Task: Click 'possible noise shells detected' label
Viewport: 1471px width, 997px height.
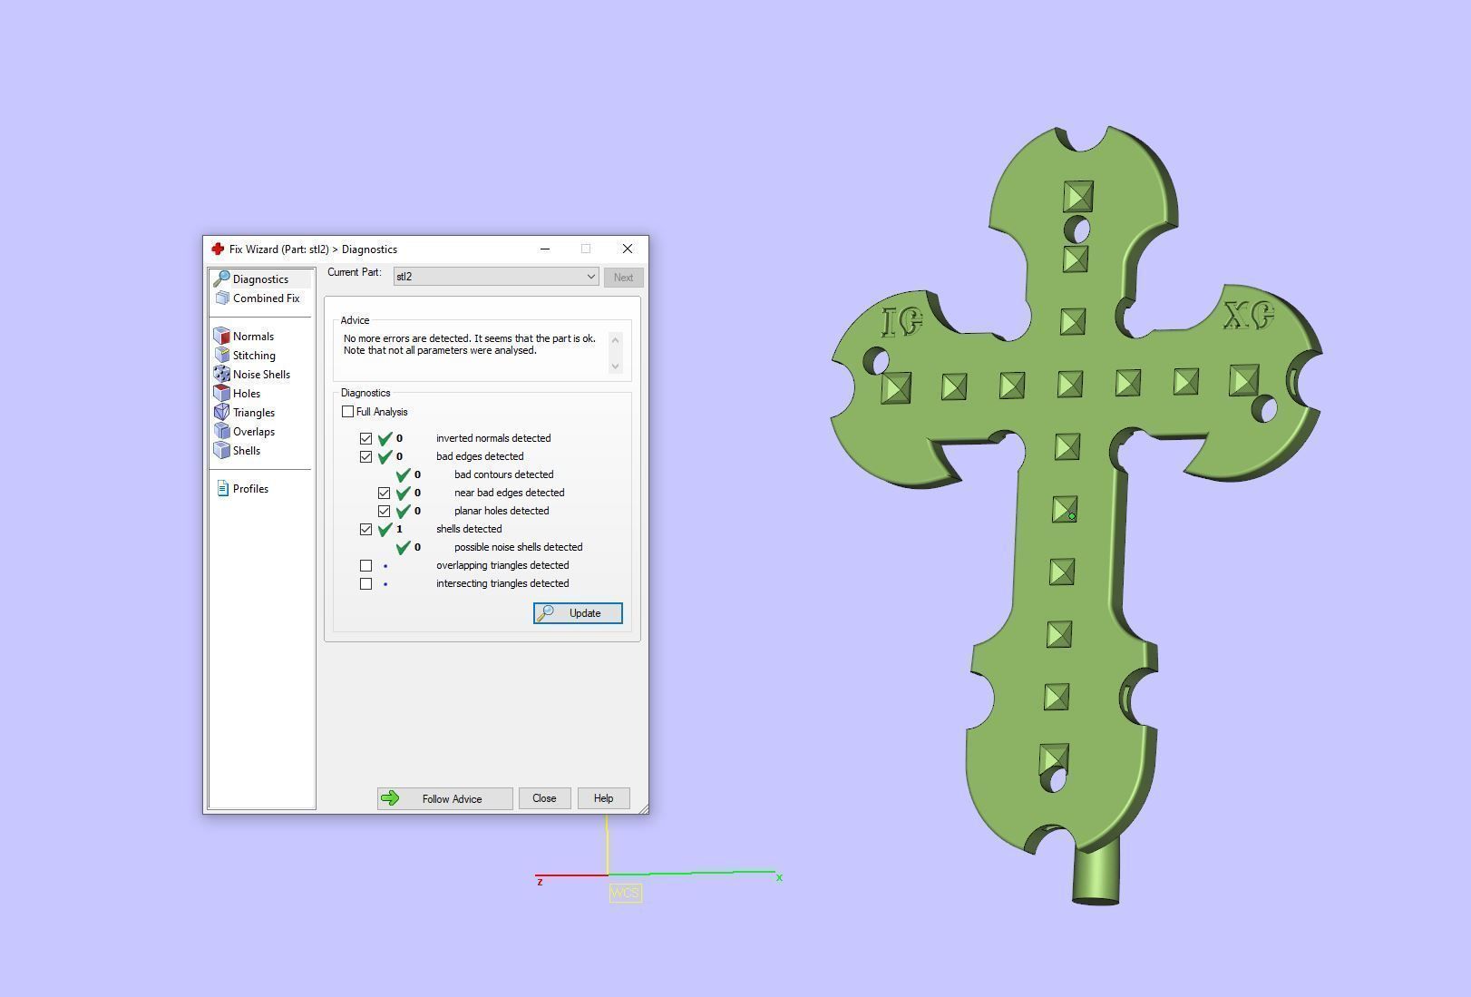Action: tap(518, 547)
